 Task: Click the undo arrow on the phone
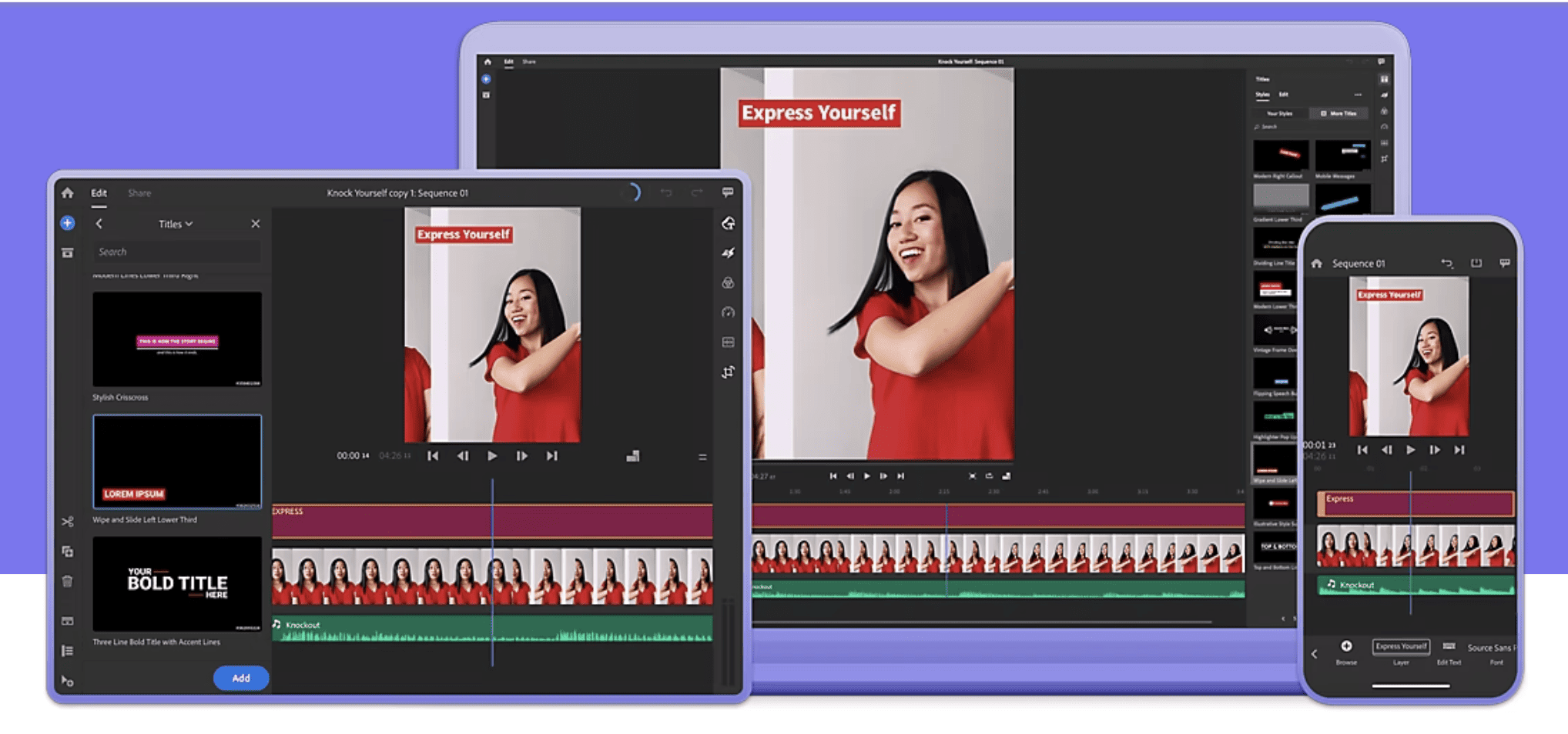[x=1446, y=263]
